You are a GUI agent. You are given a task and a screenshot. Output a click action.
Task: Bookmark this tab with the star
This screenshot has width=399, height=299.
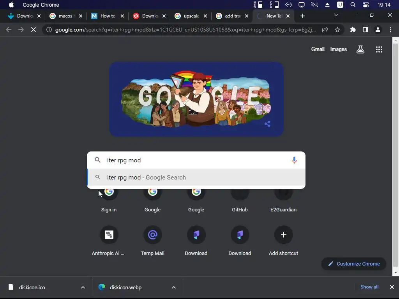(337, 30)
